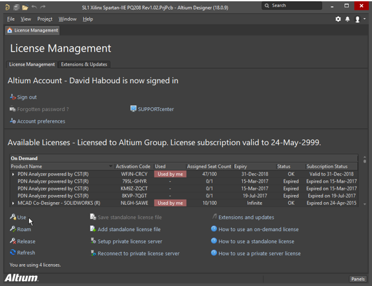Open the settings gear icon
This screenshot has height=286, width=372.
click(338, 19)
